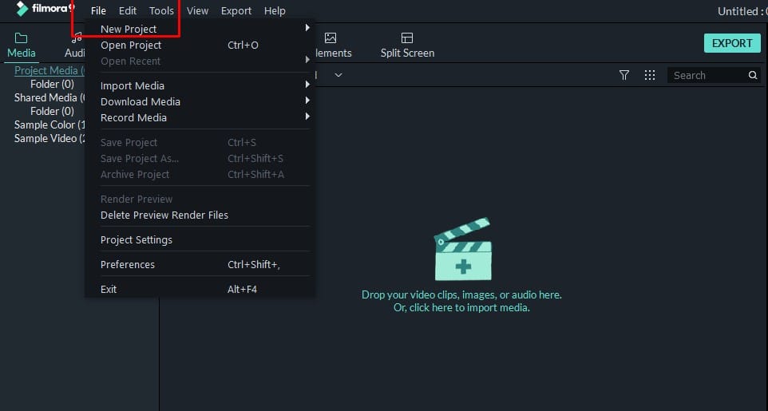768x411 pixels.
Task: Choose Preferences in the File menu
Action: pos(128,265)
